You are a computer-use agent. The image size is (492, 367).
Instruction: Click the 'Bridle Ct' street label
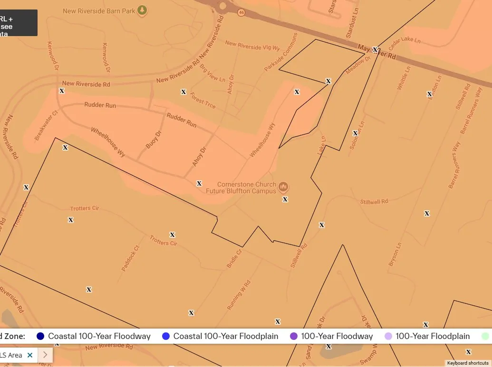pos(234,259)
